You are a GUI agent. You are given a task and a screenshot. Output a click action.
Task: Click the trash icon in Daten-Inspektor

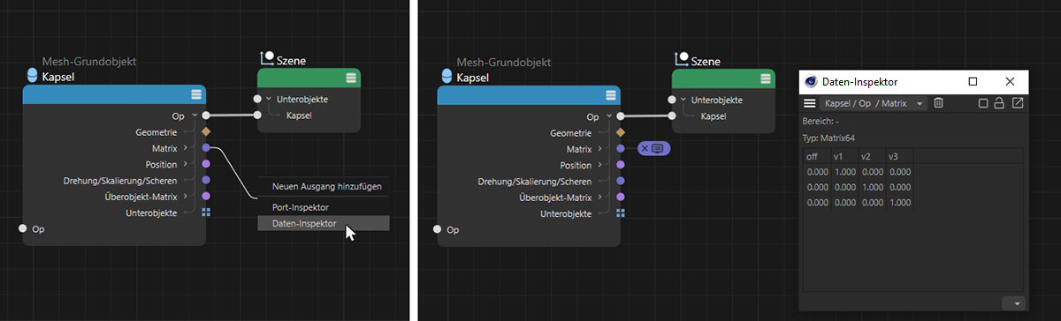[939, 103]
